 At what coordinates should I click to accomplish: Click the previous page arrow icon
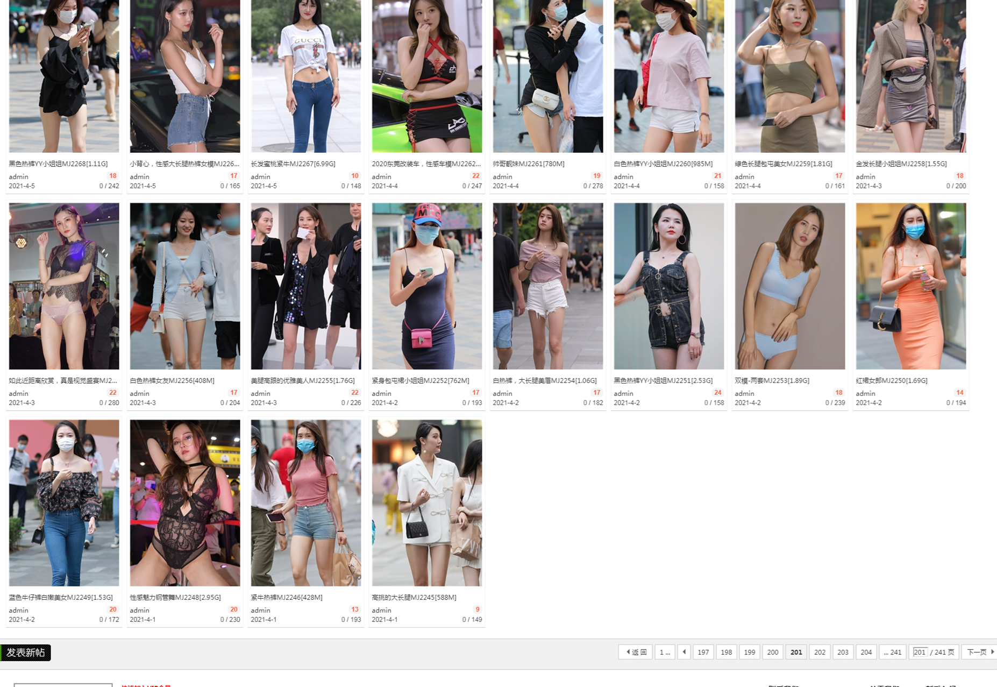coord(684,652)
